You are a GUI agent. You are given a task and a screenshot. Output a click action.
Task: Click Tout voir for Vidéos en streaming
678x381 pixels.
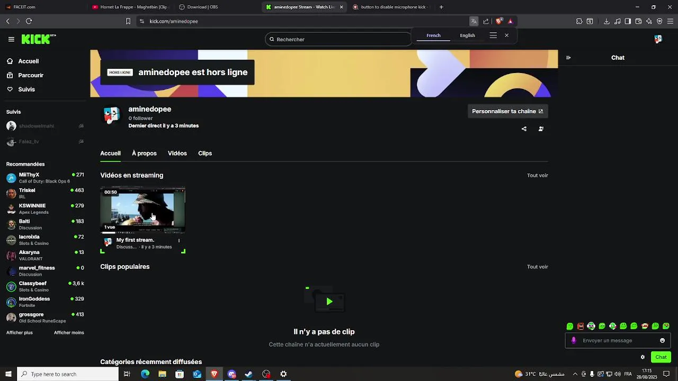point(537,176)
